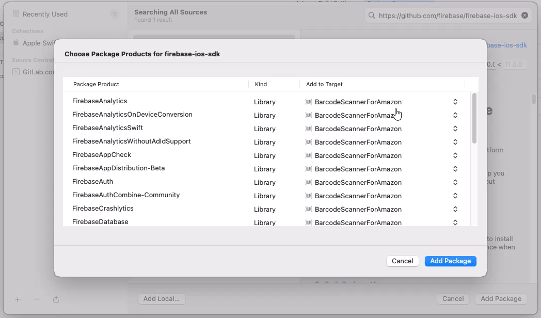Select the FirebaseAuthCombine-Community product name
The image size is (541, 318).
126,195
